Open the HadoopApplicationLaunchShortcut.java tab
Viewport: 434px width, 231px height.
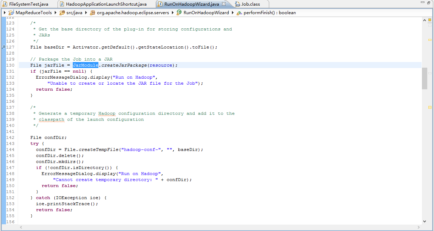[x=106, y=4]
